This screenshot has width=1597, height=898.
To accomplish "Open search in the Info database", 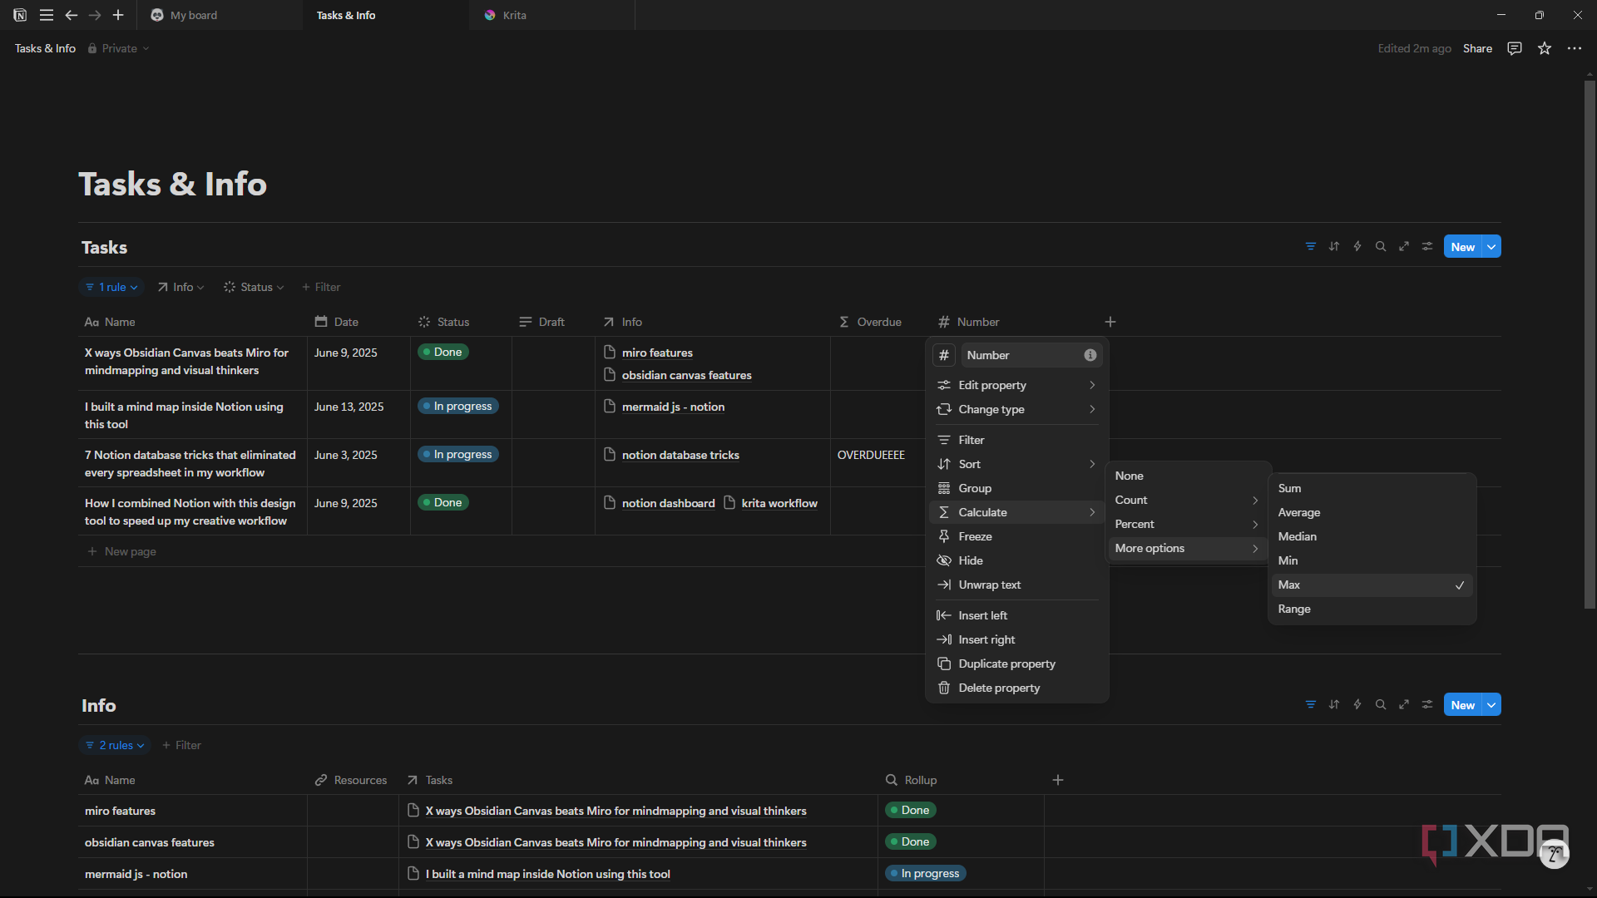I will pos(1381,704).
